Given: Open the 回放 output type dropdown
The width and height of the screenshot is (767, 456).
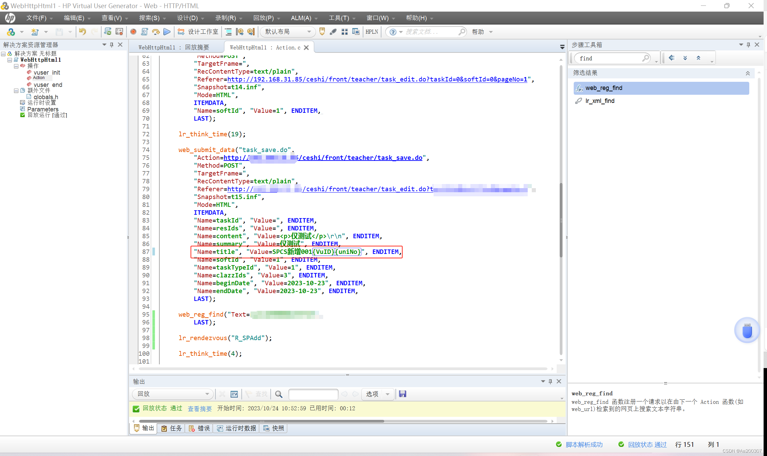Looking at the screenshot, I should click(173, 394).
